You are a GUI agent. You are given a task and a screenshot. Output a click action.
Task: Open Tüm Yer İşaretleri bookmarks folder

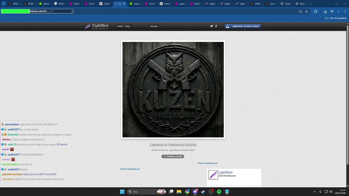(x=336, y=18)
